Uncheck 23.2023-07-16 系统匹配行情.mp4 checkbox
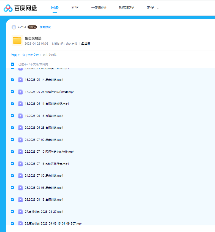Image resolution: width=215 pixels, height=232 pixels. click(x=12, y=164)
